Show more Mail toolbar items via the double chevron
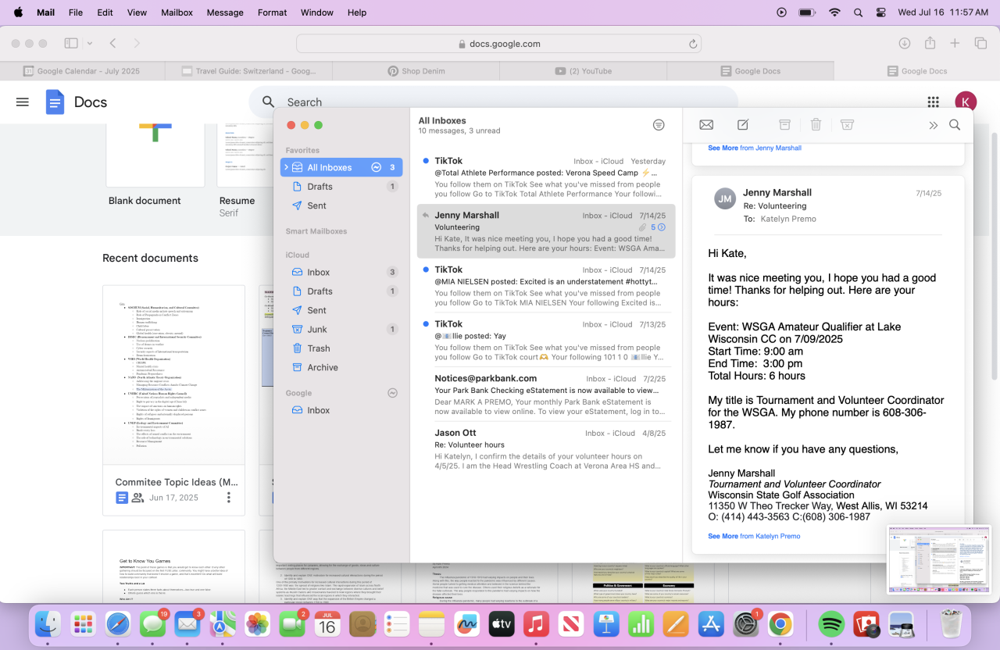 click(x=933, y=125)
